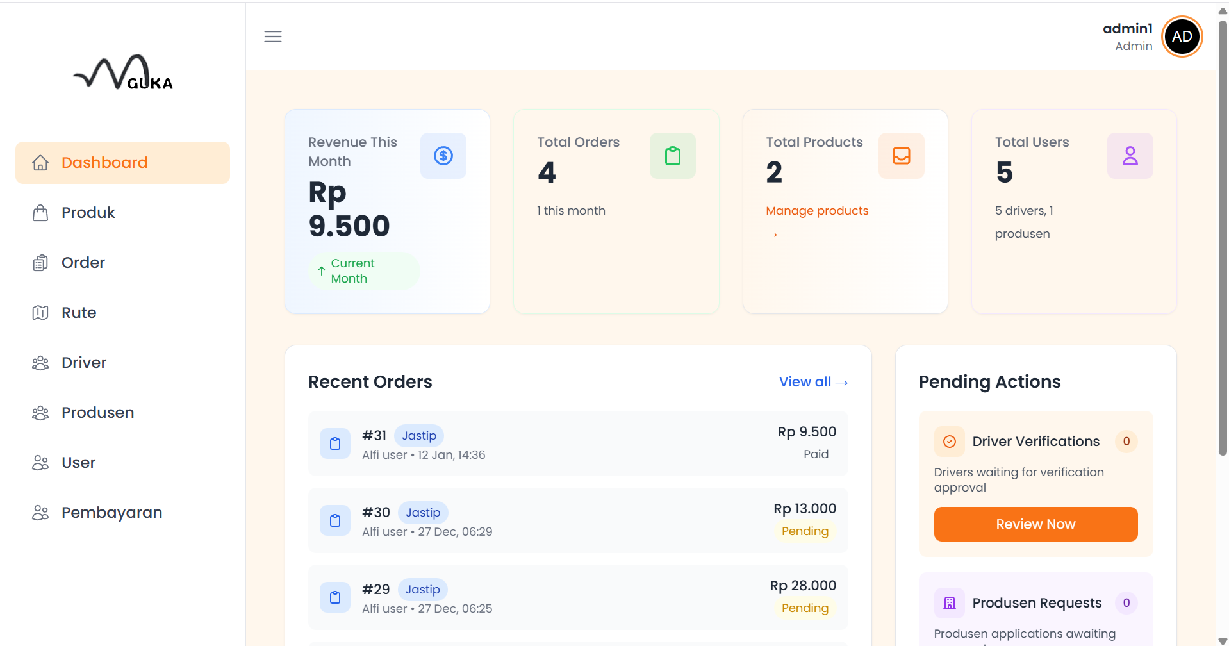Click clipboard icon of order #31

[335, 443]
